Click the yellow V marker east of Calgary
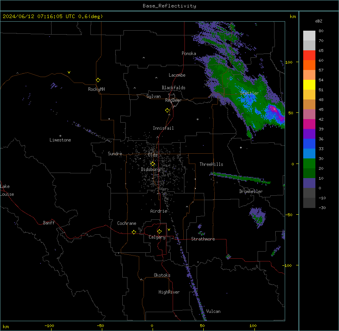This screenshot has width=339, height=331. 169,230
